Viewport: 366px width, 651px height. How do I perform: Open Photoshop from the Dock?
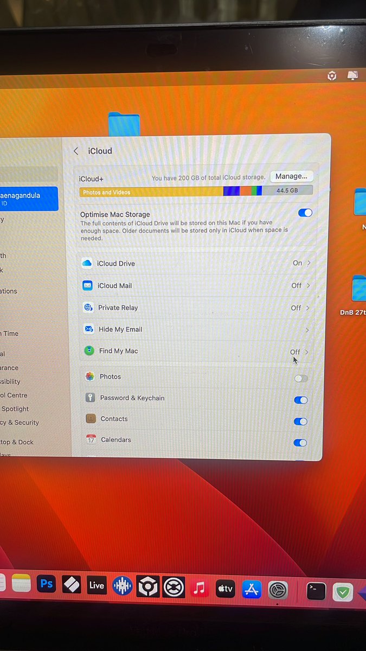pyautogui.click(x=47, y=584)
